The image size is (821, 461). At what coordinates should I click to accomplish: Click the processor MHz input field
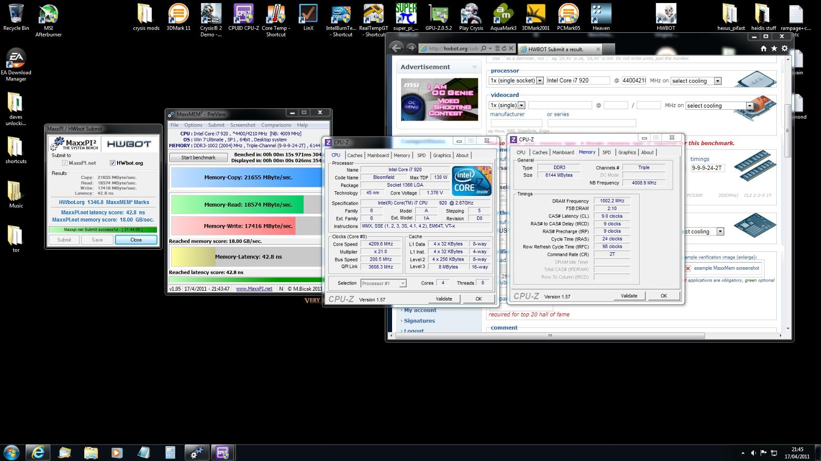point(634,81)
